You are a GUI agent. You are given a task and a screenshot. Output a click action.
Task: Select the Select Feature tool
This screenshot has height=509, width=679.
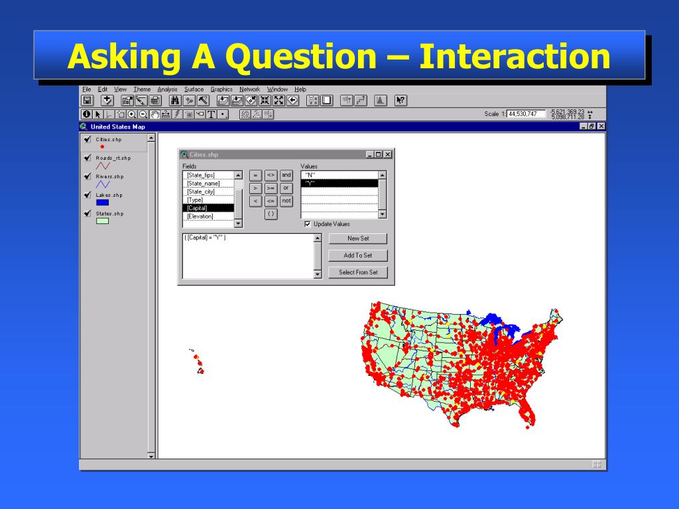[x=121, y=114]
